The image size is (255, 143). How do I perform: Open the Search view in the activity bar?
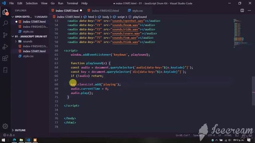click(5, 23)
